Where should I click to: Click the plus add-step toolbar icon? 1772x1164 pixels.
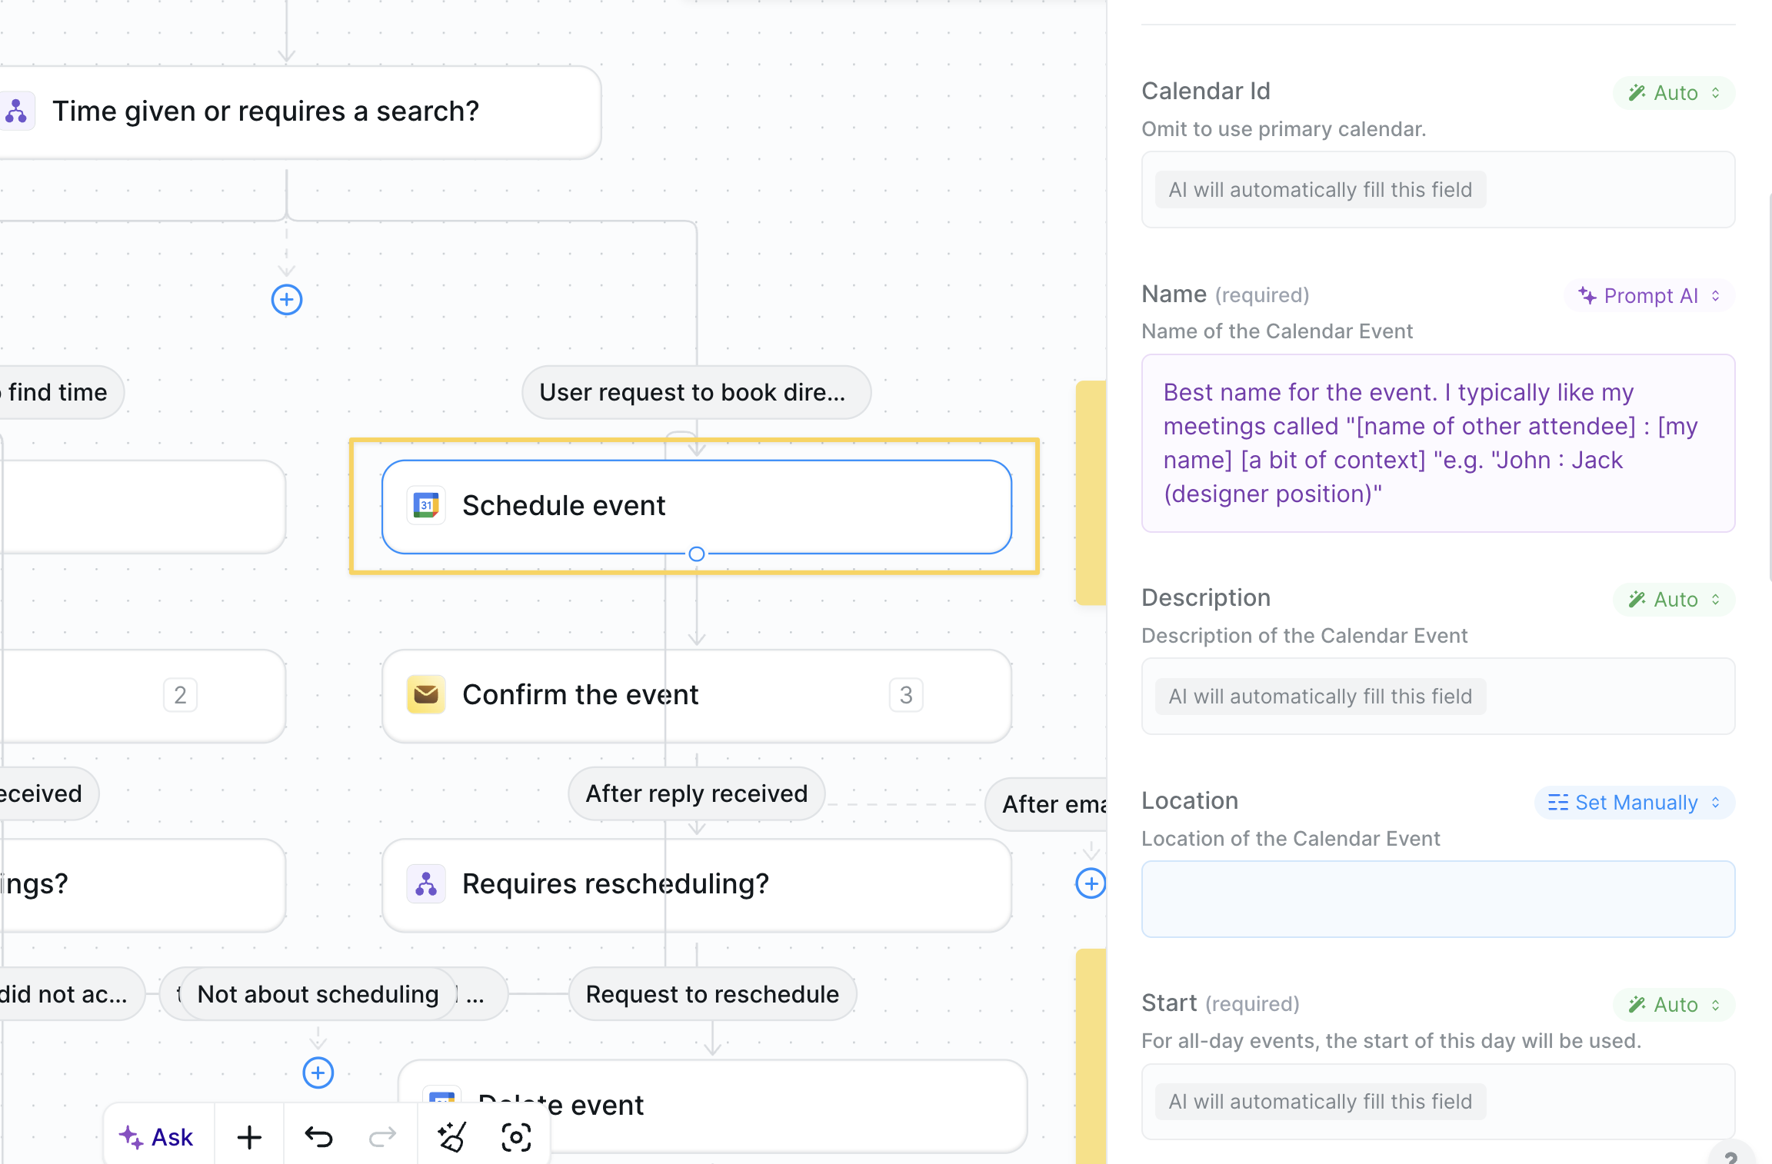tap(249, 1136)
